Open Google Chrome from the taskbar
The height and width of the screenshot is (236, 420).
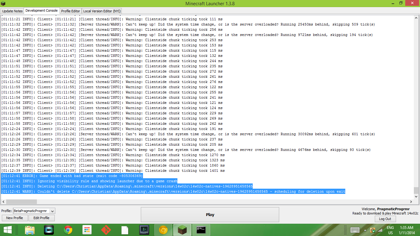(68, 230)
